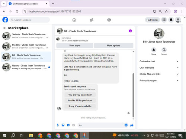Expand Chat members section
The width and height of the screenshot is (186, 139).
pos(159,67)
